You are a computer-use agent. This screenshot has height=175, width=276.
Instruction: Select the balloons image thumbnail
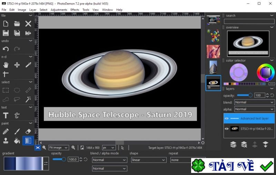coord(213,36)
